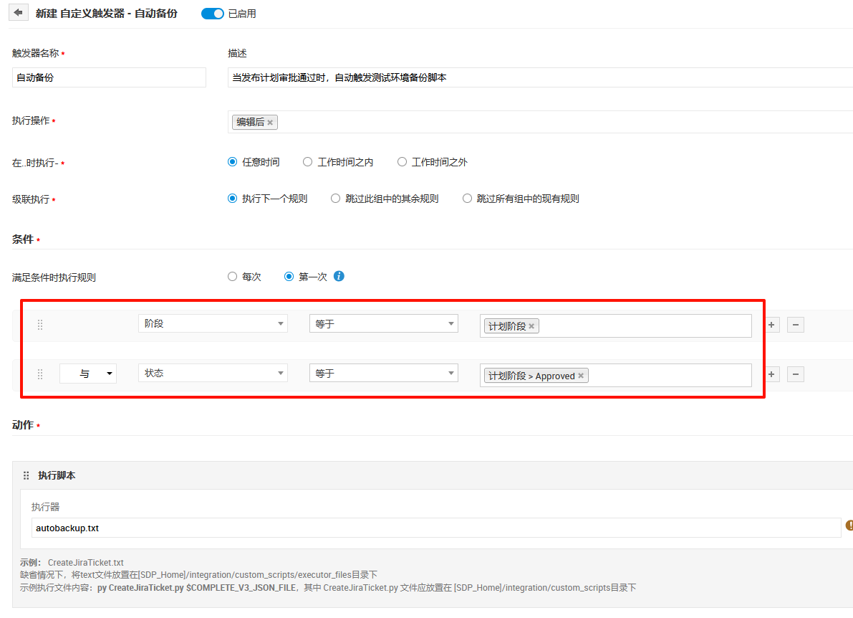The image size is (853, 618).
Task: Open the 阶段 field selector dropdown
Action: coord(212,323)
